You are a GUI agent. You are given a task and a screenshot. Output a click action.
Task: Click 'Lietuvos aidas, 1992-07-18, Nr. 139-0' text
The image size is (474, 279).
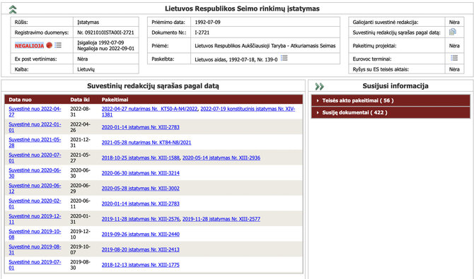pos(236,59)
